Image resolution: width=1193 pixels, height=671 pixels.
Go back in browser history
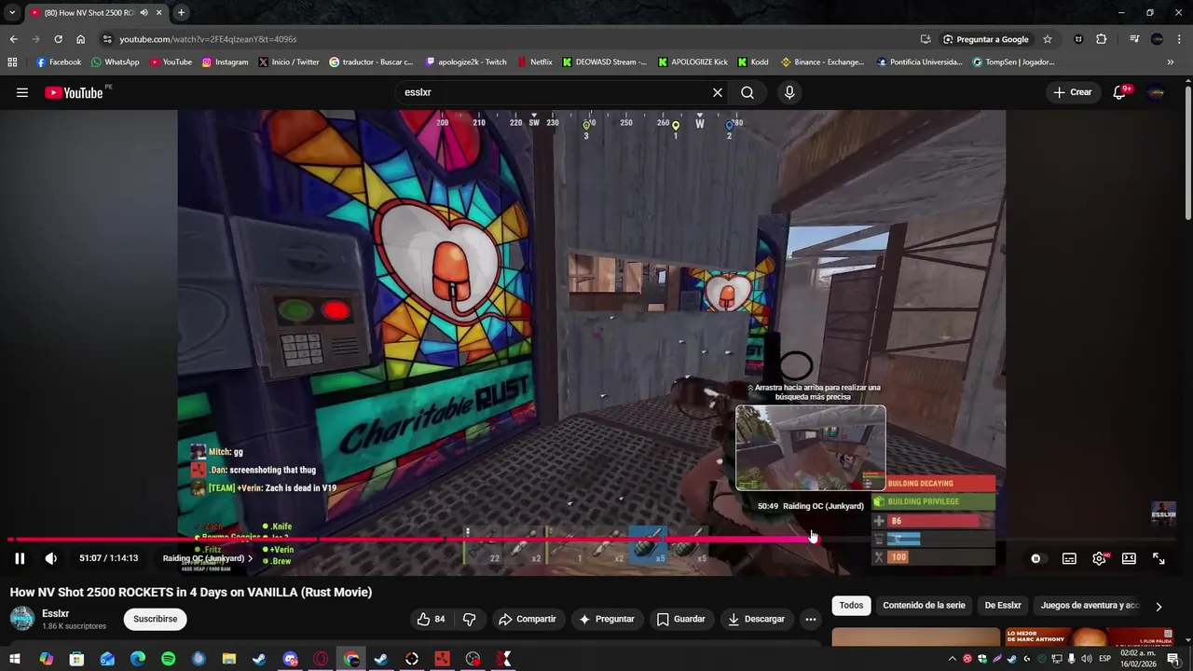[13, 39]
